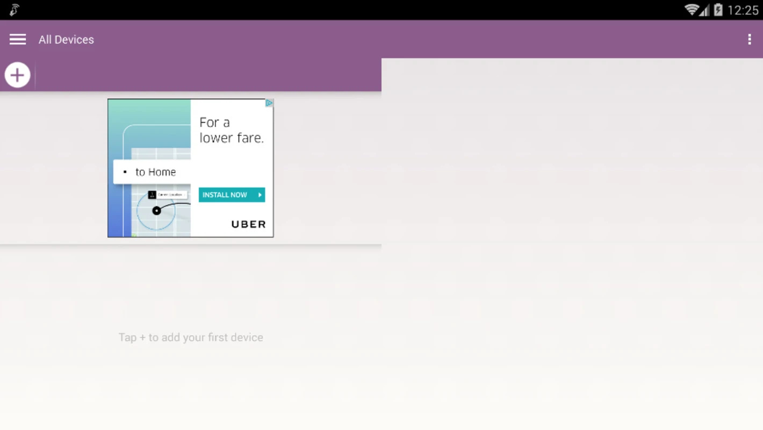Open the hamburger navigation menu

point(17,39)
